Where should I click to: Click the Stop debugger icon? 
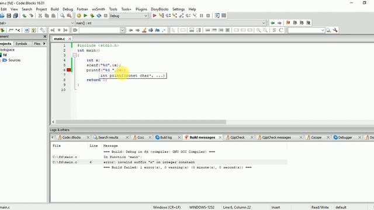[x=208, y=16]
